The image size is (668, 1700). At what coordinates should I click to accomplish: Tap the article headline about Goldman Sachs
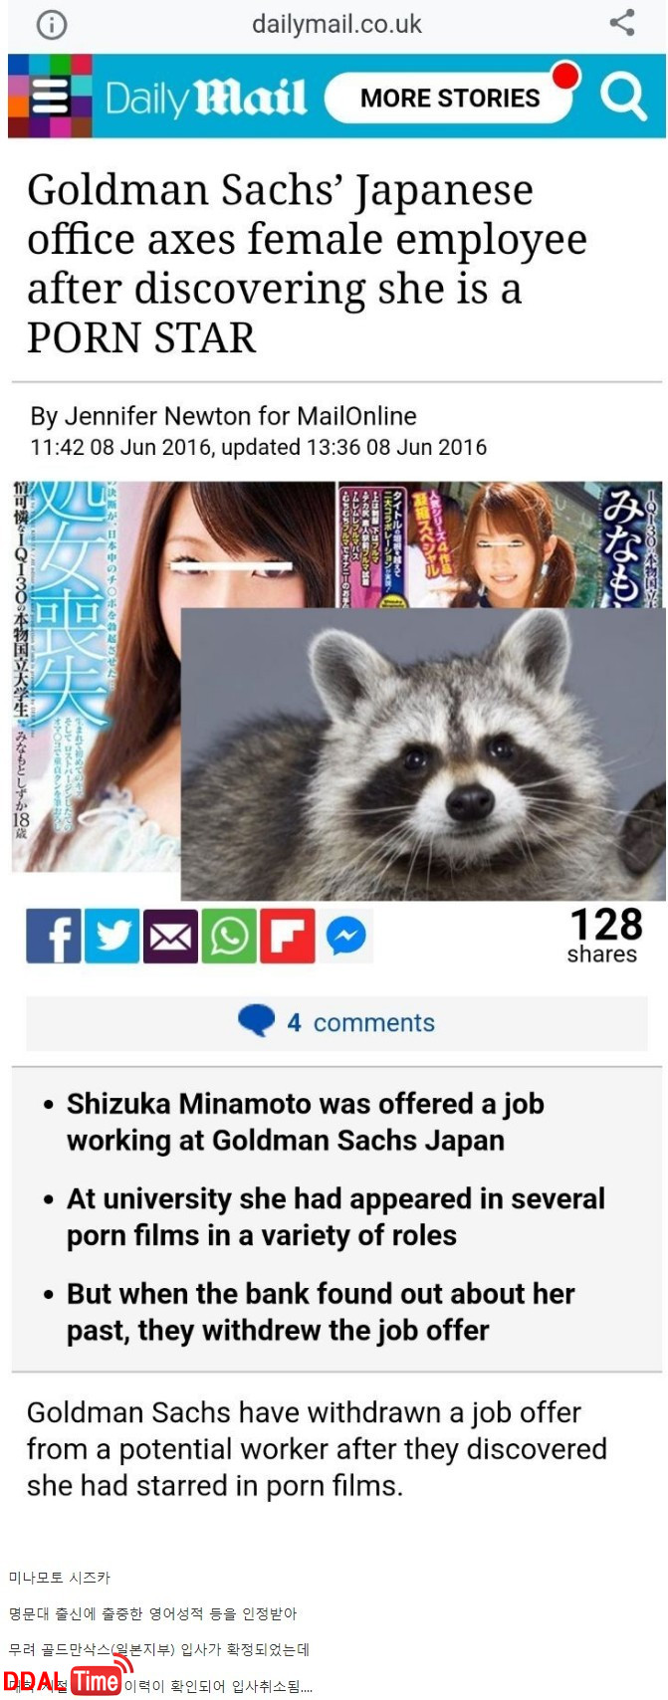point(307,264)
